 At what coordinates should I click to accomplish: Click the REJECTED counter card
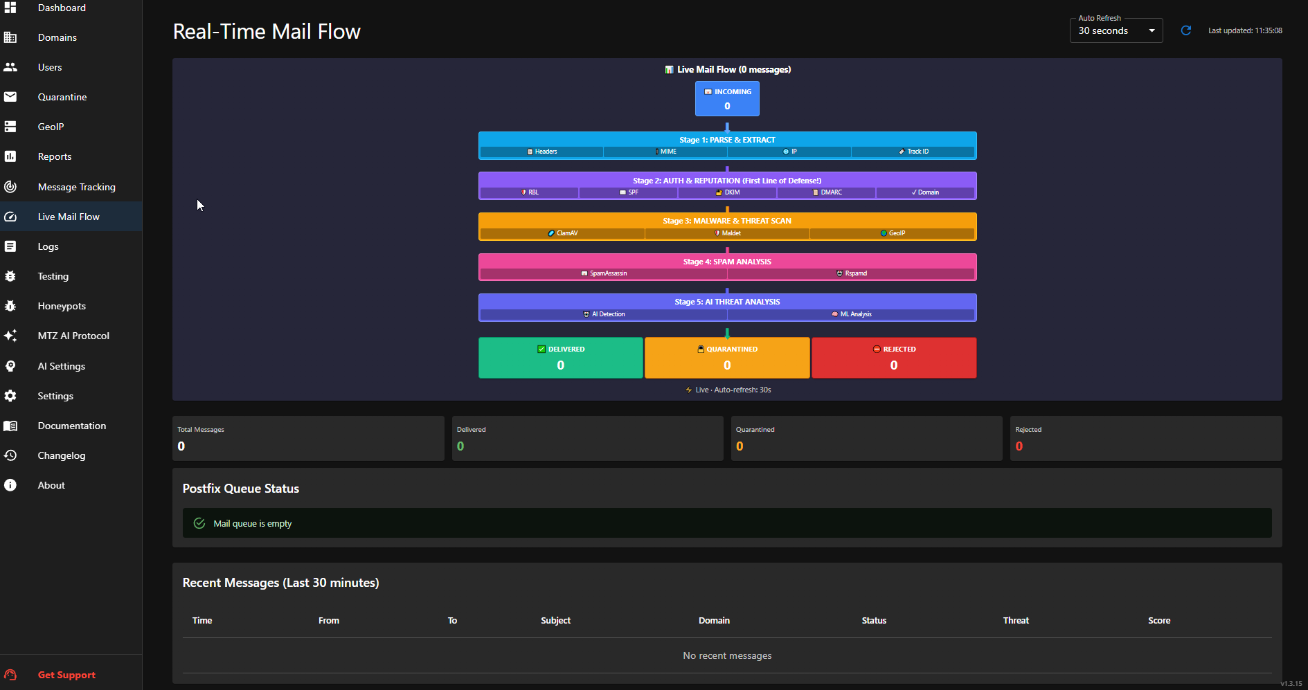[1145, 438]
